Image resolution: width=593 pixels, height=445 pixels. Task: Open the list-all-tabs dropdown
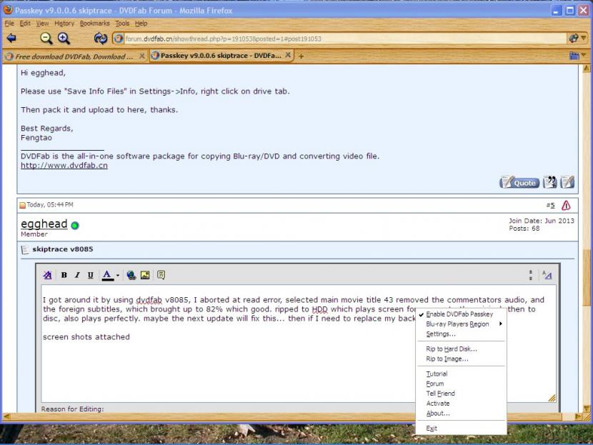[x=577, y=56]
